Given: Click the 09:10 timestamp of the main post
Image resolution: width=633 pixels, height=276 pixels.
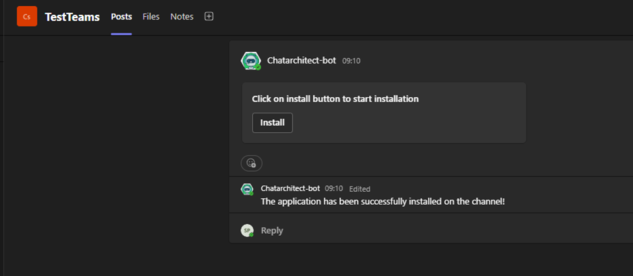Looking at the screenshot, I should tap(351, 61).
